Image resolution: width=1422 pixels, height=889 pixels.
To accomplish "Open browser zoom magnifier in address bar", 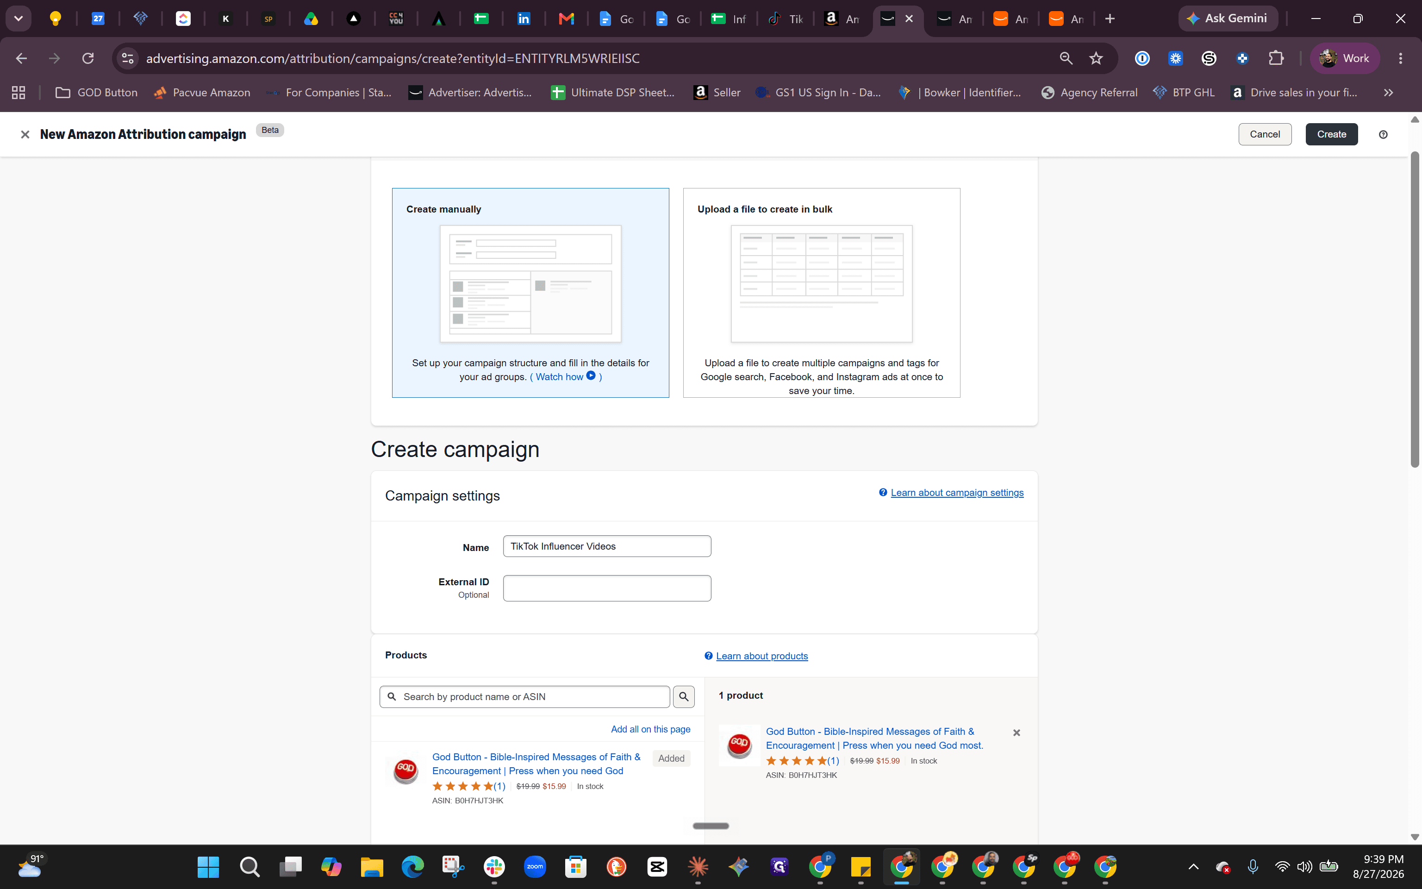I will tap(1066, 58).
